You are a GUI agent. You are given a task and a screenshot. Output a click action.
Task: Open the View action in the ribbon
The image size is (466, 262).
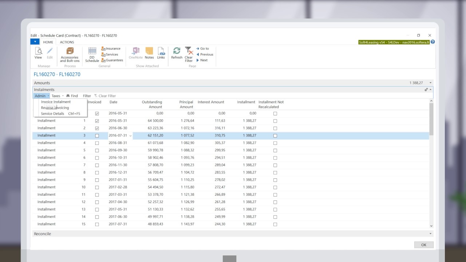click(38, 53)
